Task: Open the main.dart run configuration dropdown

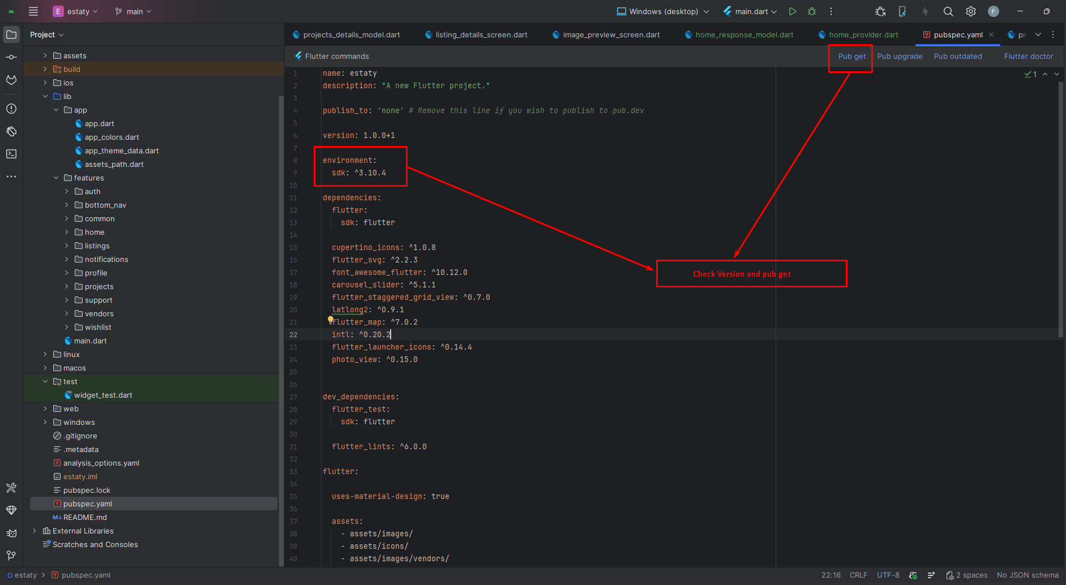Action: [x=750, y=11]
